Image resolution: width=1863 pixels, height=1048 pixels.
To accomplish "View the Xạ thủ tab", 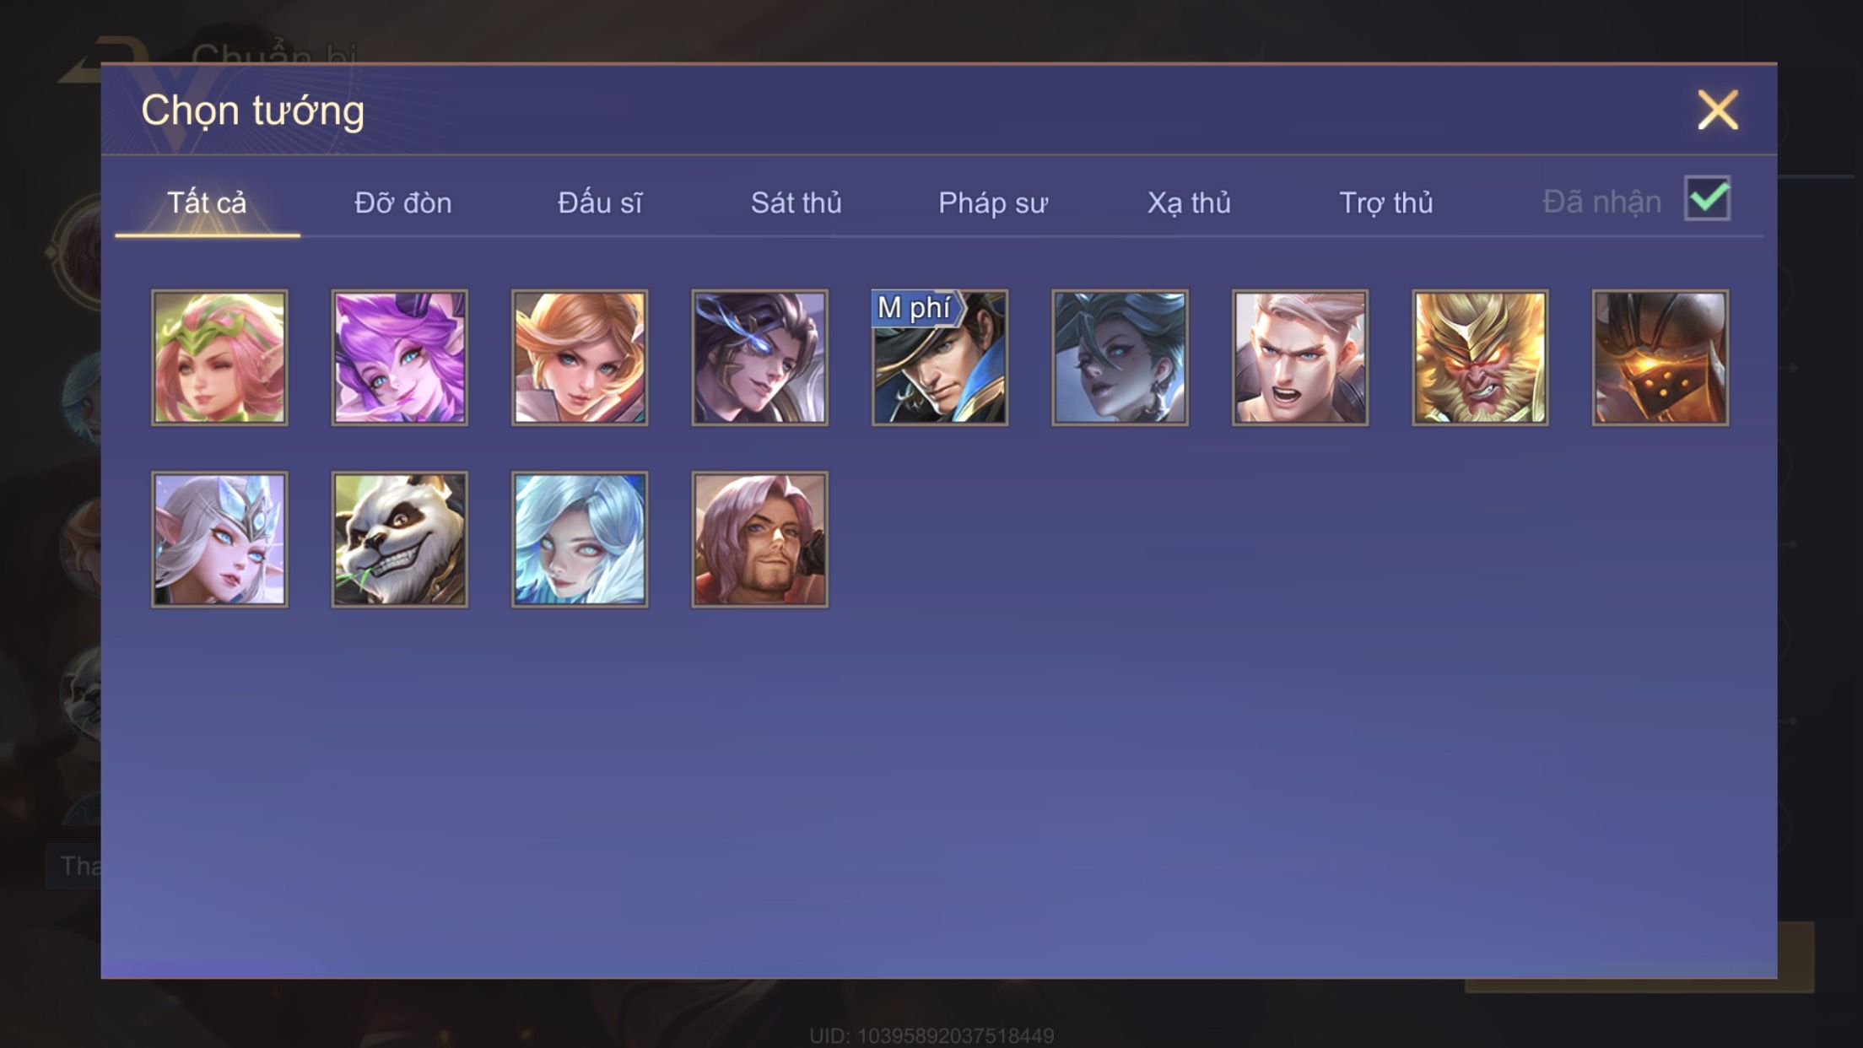I will pos(1189,203).
